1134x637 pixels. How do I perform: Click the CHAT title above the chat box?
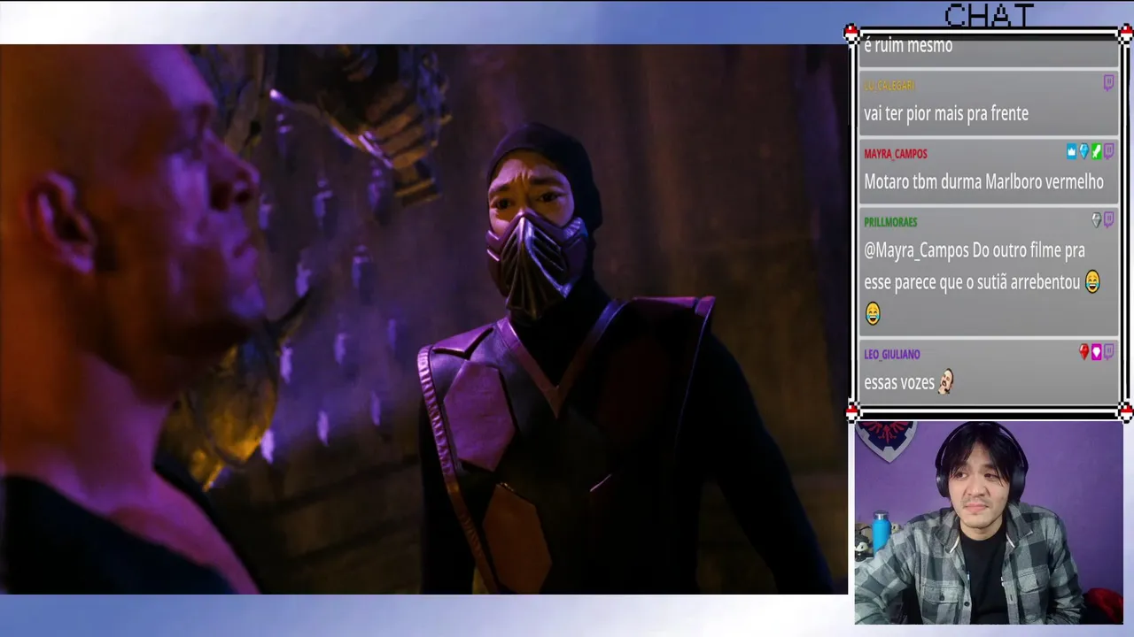click(989, 15)
